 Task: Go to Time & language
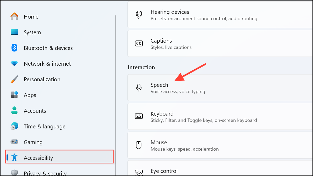(44, 127)
